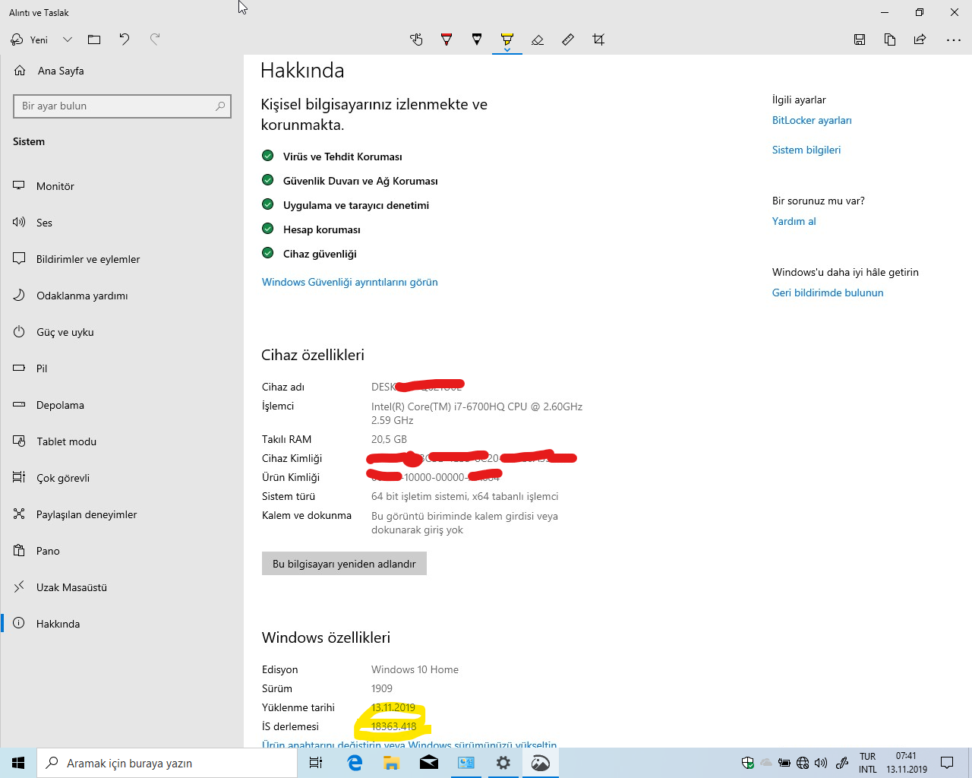Viewport: 972px width, 778px height.
Task: Open Task View on taskbar
Action: click(x=316, y=763)
